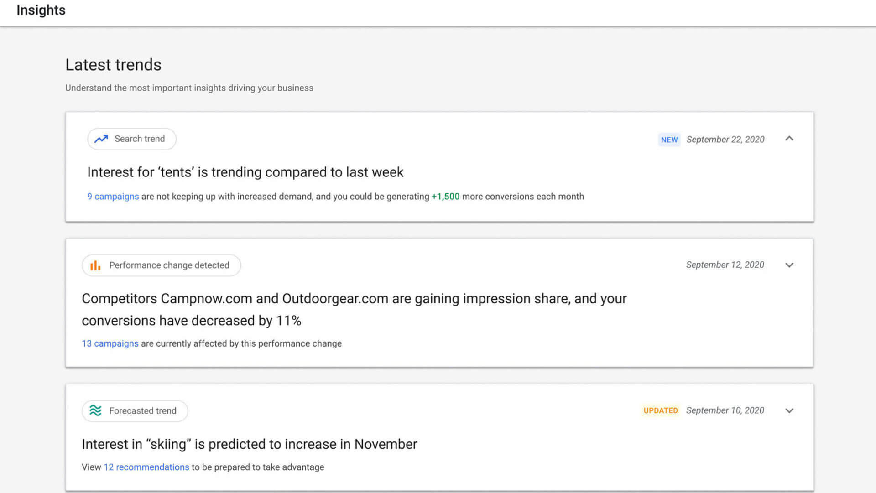Click the September 22, 2020 date
Viewport: 876px width, 493px height.
(725, 140)
